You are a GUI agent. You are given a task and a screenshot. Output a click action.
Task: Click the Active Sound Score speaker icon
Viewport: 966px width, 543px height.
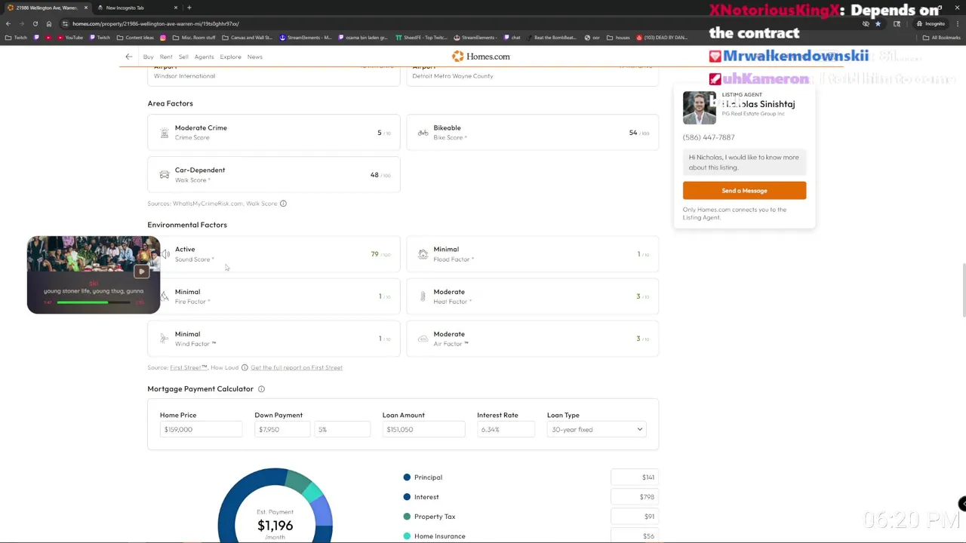(x=165, y=254)
